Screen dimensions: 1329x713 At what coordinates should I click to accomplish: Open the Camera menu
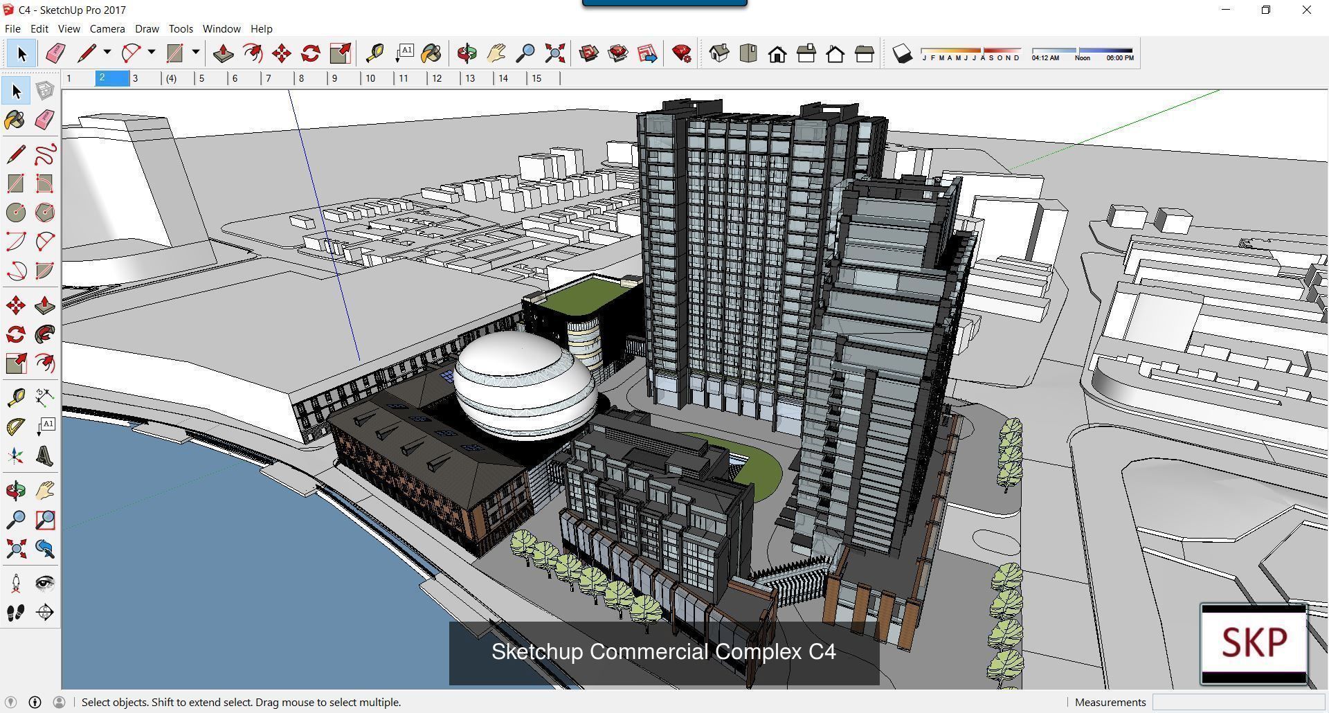click(107, 28)
